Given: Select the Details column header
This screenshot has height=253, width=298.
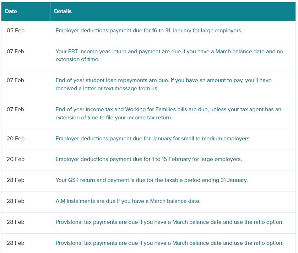Looking at the screenshot, I should (x=173, y=11).
